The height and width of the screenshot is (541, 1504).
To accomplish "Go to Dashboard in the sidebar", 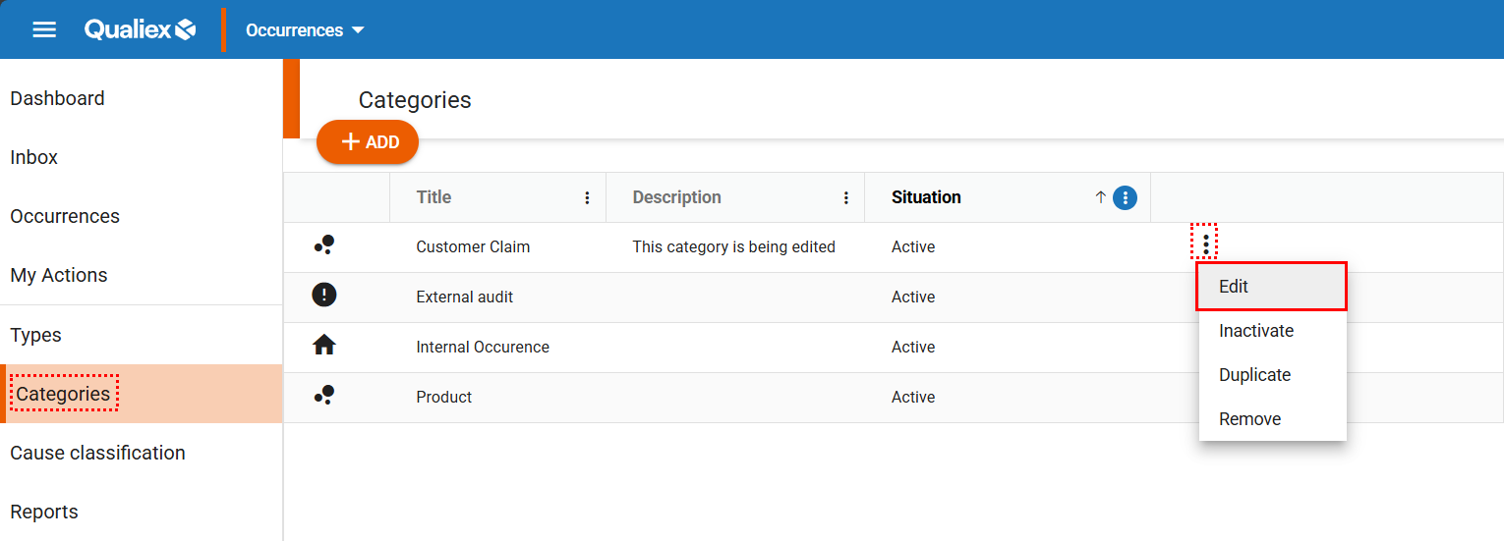I will [57, 98].
